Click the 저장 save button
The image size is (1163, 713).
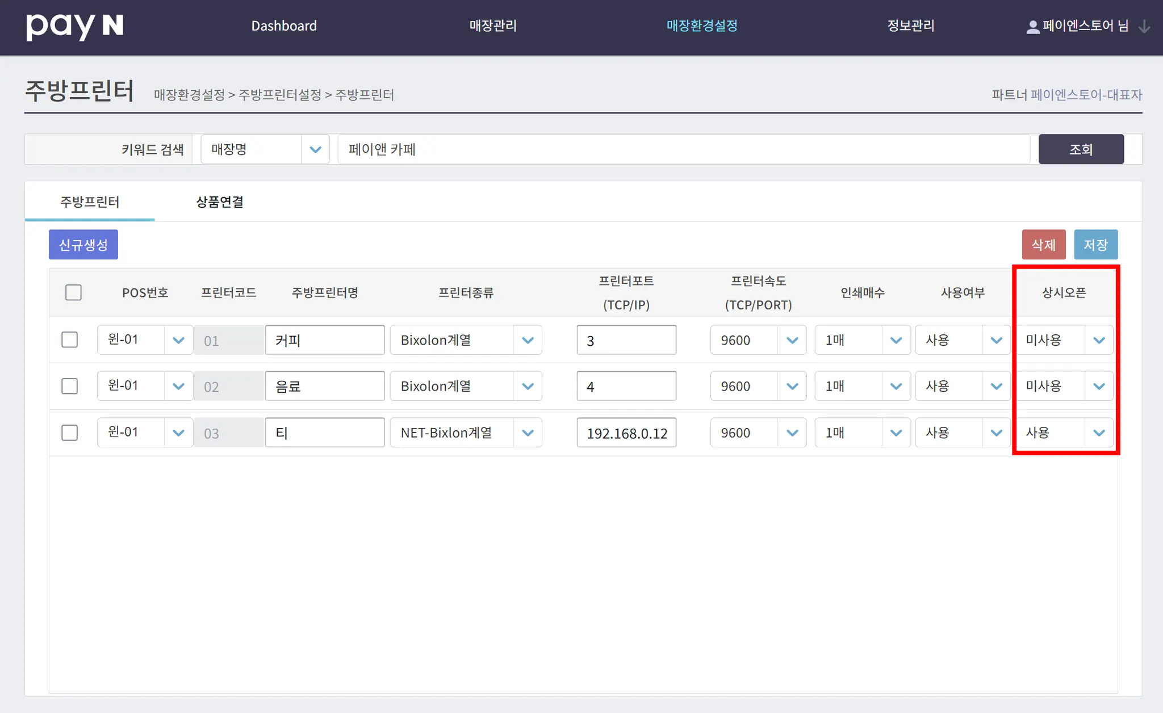coord(1095,245)
